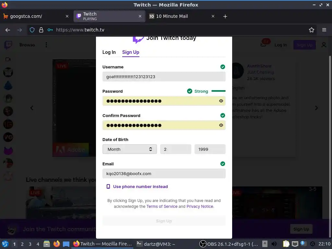Open the Firefox icon in taskbar

click(56, 244)
